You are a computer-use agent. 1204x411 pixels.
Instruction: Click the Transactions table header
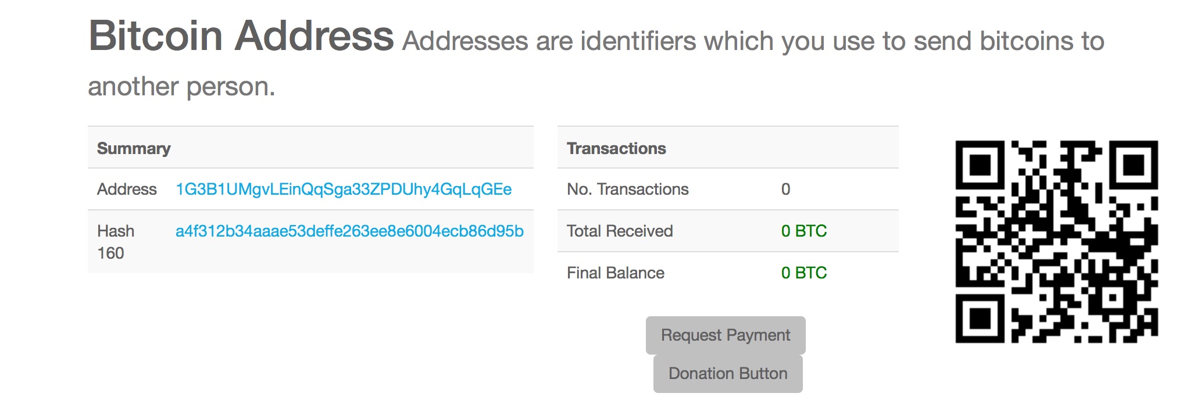[x=616, y=148]
